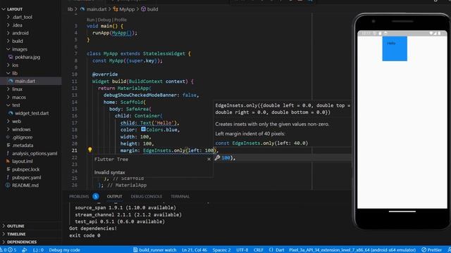Click the blue color swatch before Colors.blue

143,129
